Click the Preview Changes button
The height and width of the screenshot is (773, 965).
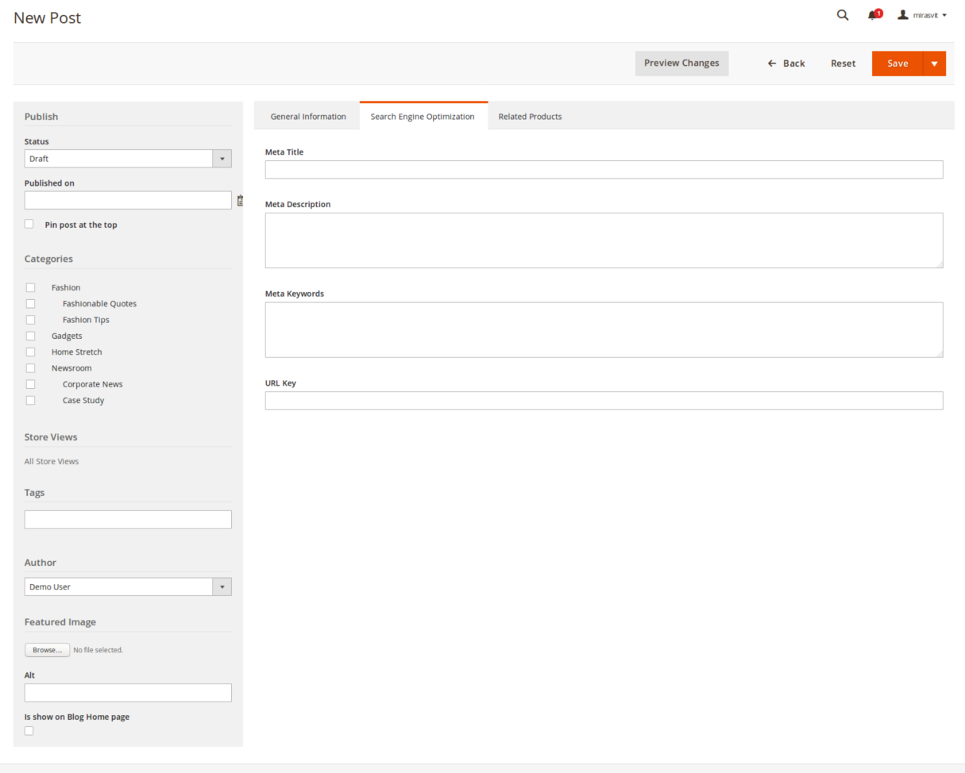click(681, 63)
